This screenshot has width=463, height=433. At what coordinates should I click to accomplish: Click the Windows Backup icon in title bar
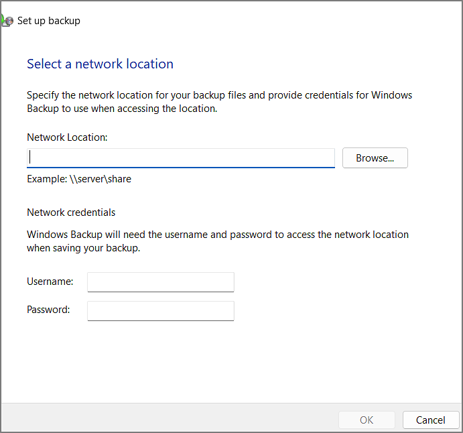click(x=7, y=20)
